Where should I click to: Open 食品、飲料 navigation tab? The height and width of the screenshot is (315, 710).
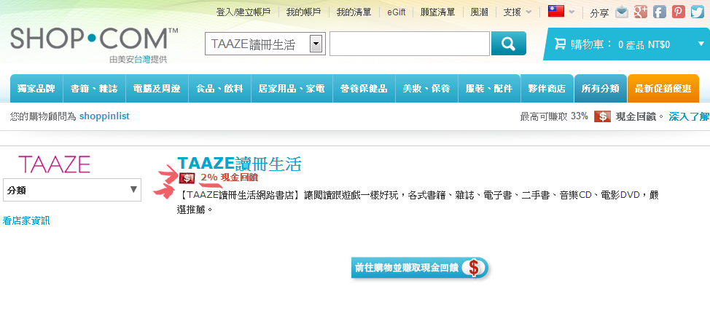coord(219,89)
